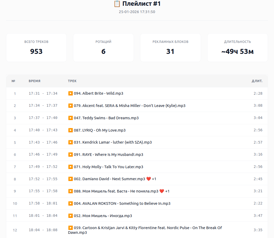Select the Ротаций 6 stat card
The width and height of the screenshot is (274, 238).
[x=103, y=48]
